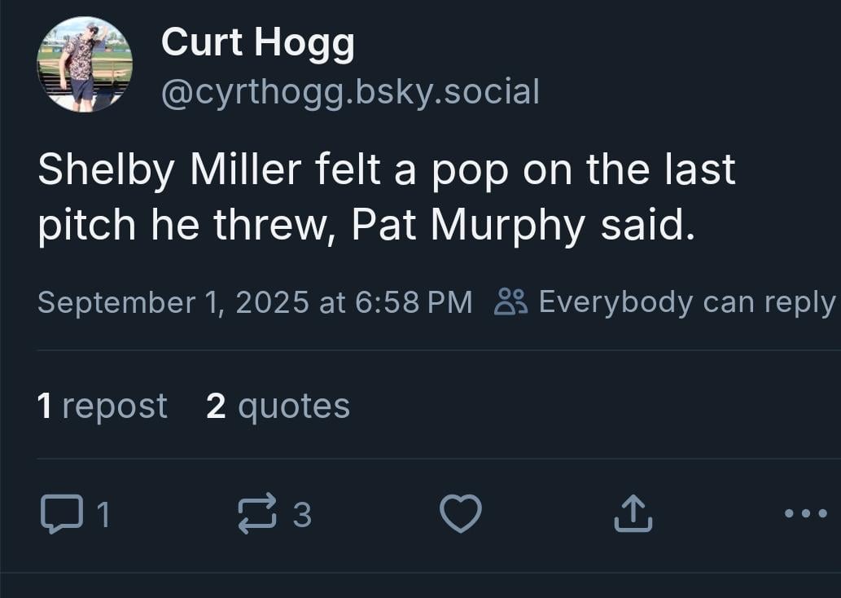Open Curt Hogg's profile by clicking his name

click(257, 41)
